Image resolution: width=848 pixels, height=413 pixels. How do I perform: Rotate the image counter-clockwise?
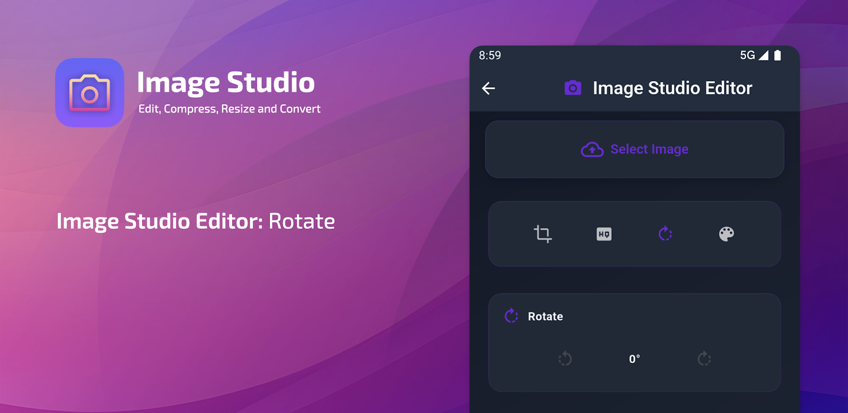pos(565,358)
